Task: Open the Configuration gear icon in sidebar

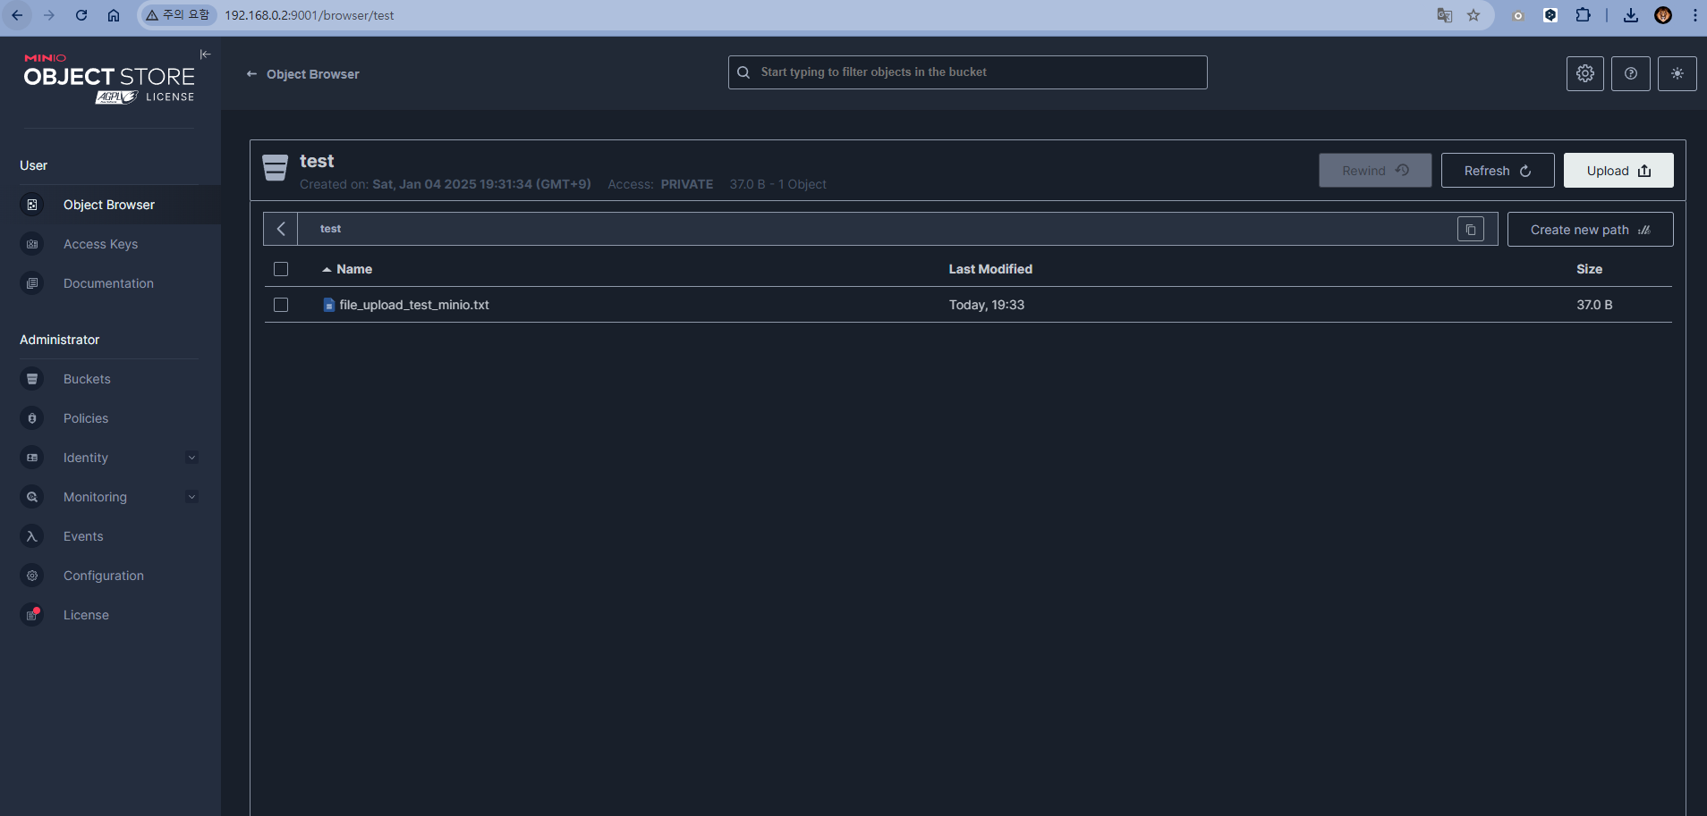Action: pos(32,575)
